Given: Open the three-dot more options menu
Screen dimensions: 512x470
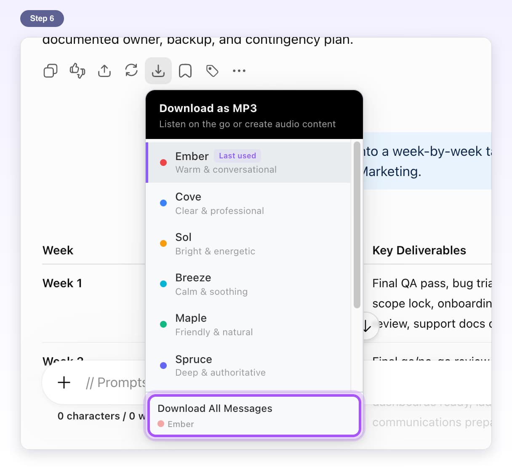Looking at the screenshot, I should coord(239,71).
